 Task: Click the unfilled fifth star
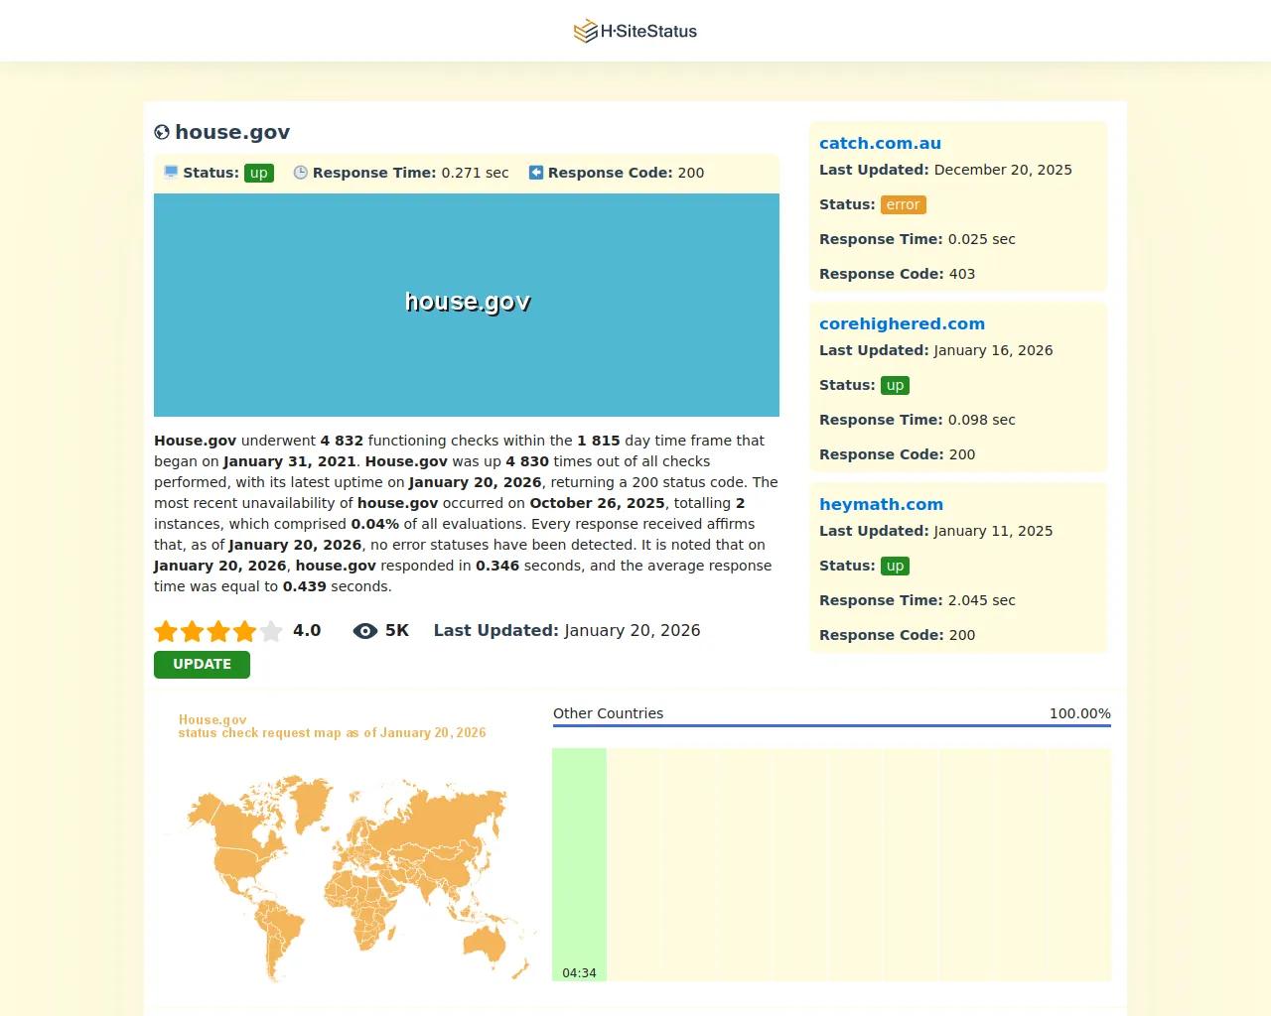271,630
